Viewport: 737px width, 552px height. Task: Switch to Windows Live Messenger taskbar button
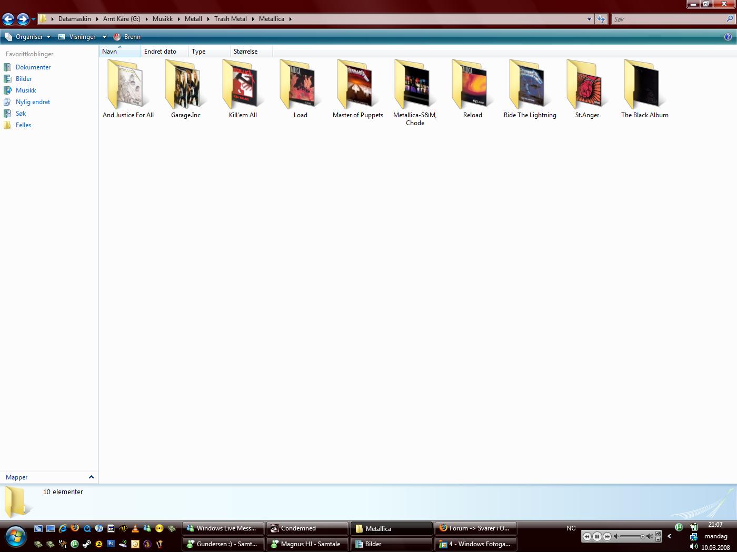pos(223,528)
